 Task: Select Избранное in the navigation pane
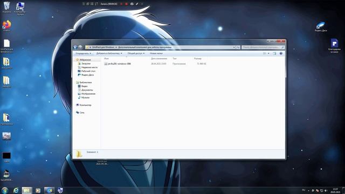(x=85, y=60)
